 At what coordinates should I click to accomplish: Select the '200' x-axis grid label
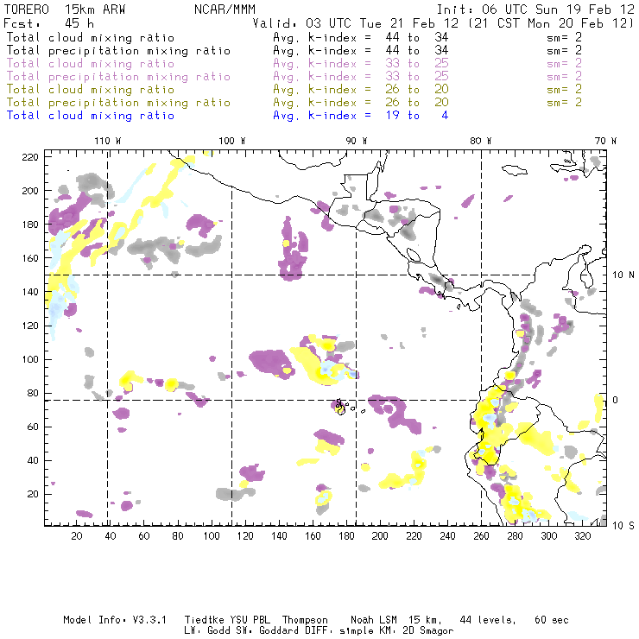(380, 536)
